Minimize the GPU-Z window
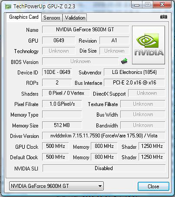175x197 pixels. [137, 5]
